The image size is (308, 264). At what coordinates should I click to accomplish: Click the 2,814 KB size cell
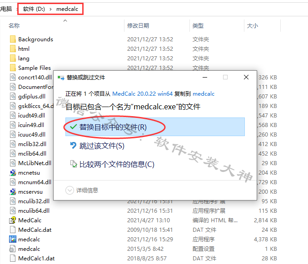[265, 220]
